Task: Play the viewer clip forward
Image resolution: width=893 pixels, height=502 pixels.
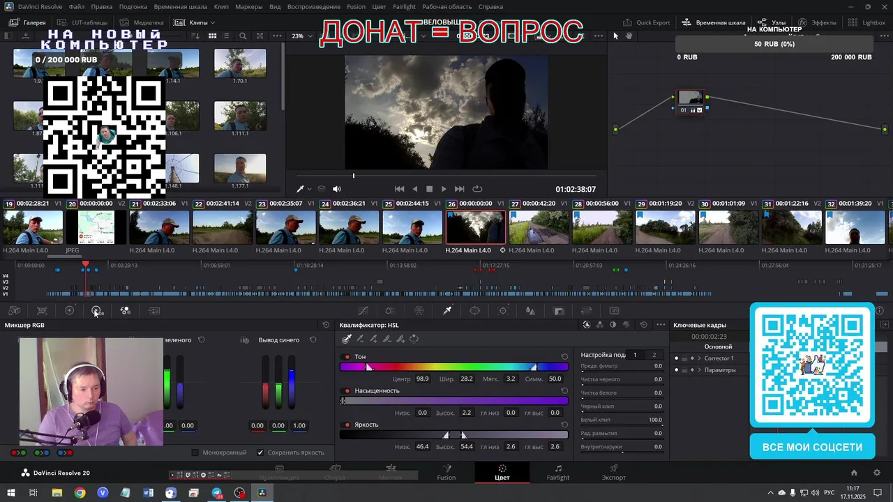Action: (444, 189)
